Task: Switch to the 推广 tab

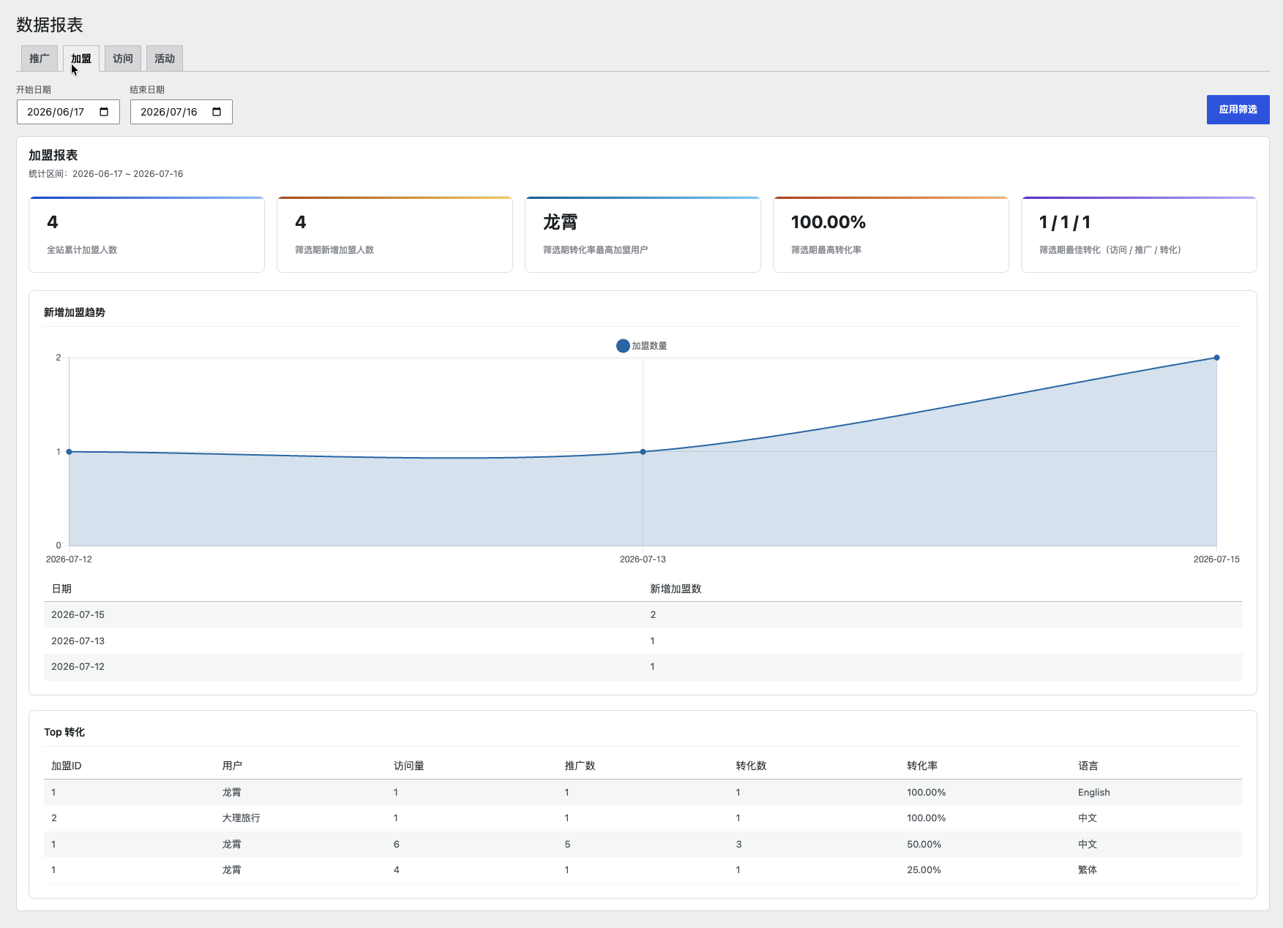Action: pos(40,59)
